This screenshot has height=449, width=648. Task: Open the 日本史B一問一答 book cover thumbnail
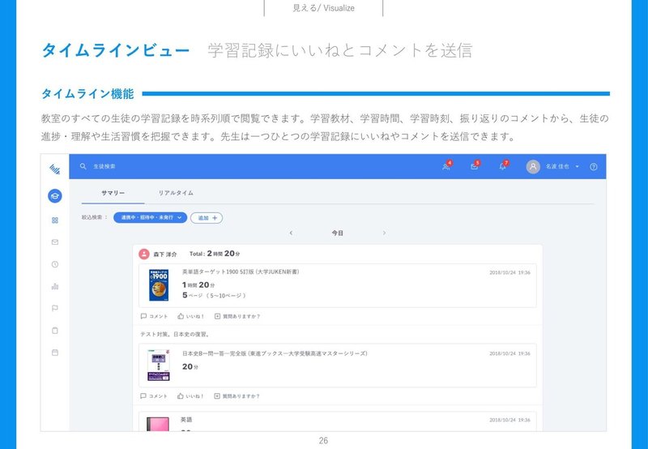coord(159,366)
